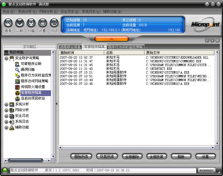
Task: Click the round close-panel icon at top right
Action: [x=218, y=40]
